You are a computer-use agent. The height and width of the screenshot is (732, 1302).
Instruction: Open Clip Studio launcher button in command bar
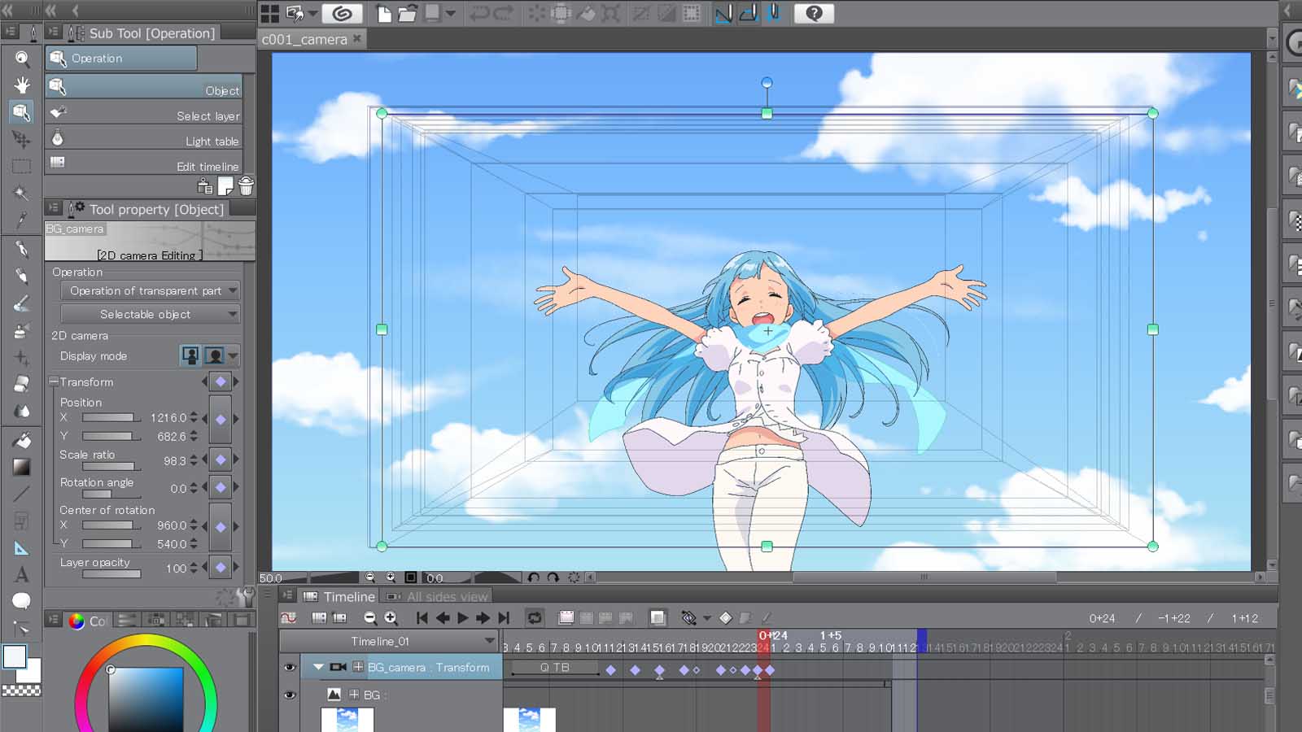click(342, 13)
